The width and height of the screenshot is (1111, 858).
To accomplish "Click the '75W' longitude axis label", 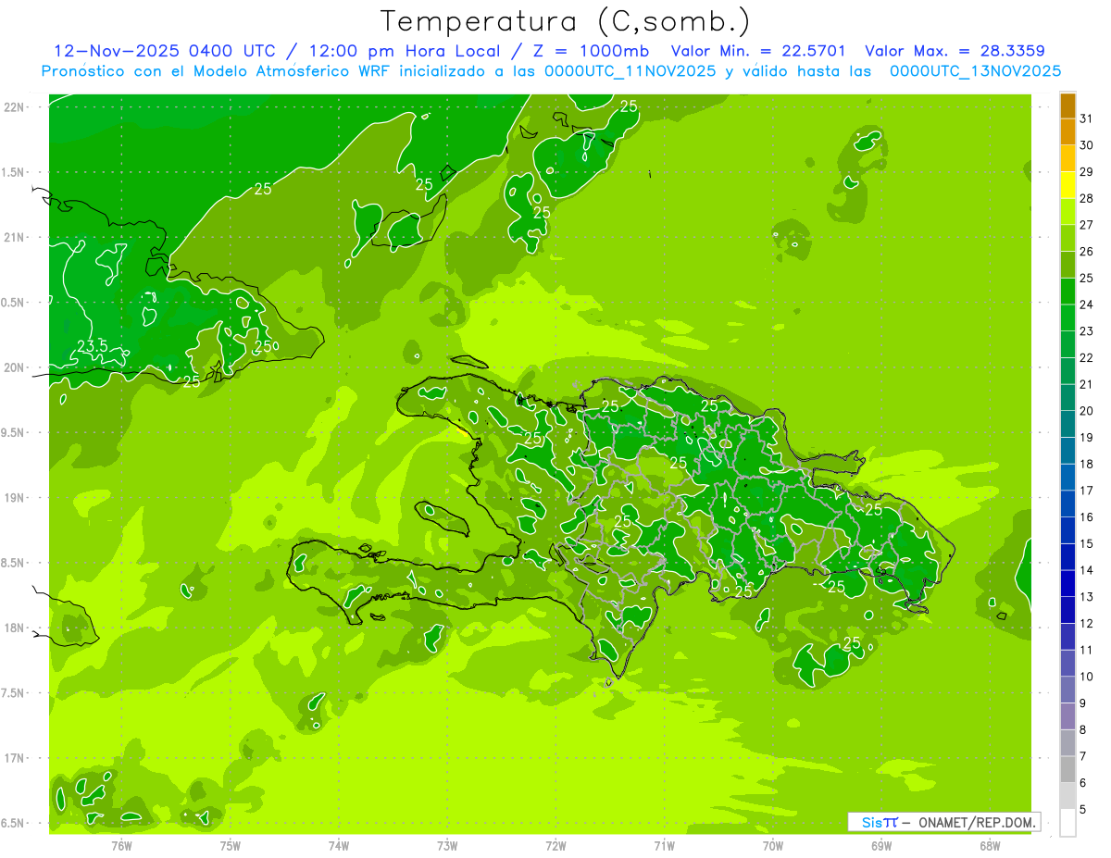I will pos(231,846).
